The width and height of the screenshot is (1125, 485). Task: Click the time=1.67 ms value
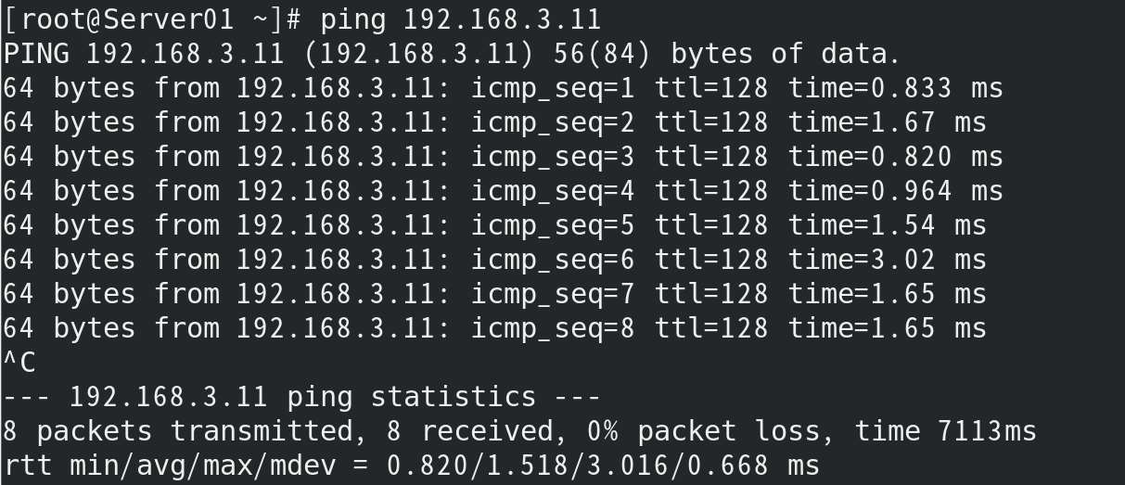888,122
